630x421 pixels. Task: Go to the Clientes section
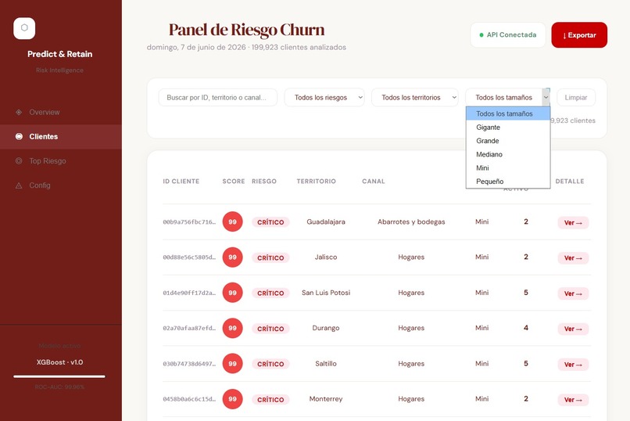61,137
